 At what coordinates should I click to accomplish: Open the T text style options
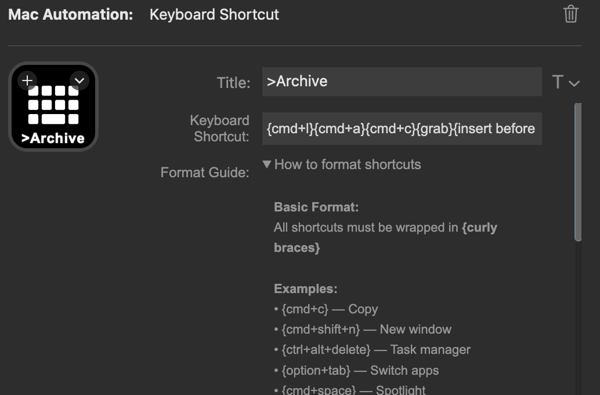point(556,82)
